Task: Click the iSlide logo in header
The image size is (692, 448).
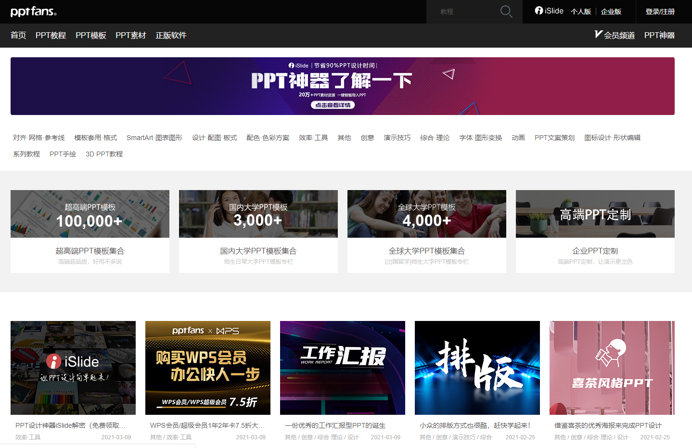Action: pos(549,11)
